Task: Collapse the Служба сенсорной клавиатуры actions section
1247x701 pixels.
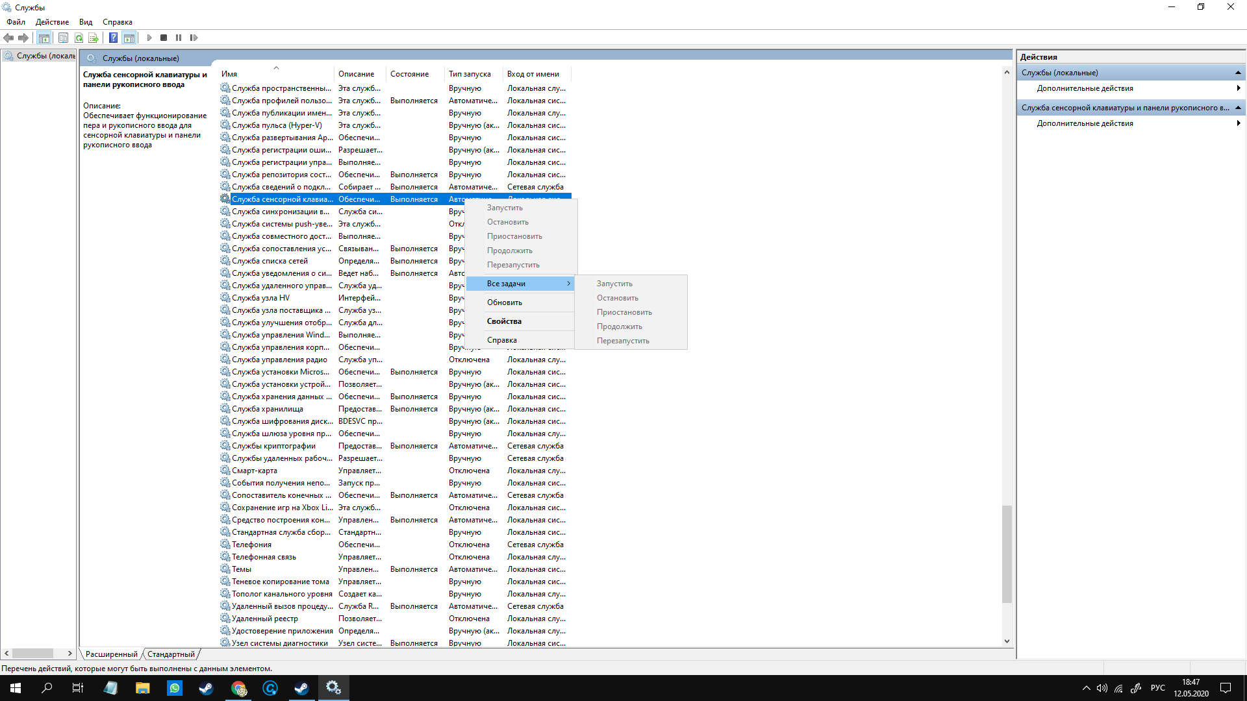Action: click(x=1238, y=108)
